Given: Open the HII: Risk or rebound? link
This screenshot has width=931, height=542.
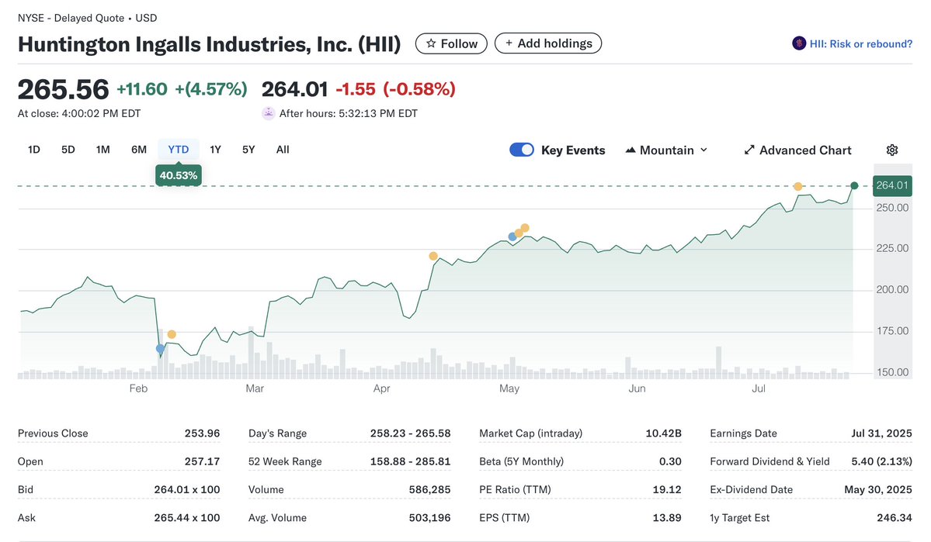Looking at the screenshot, I should click(861, 44).
